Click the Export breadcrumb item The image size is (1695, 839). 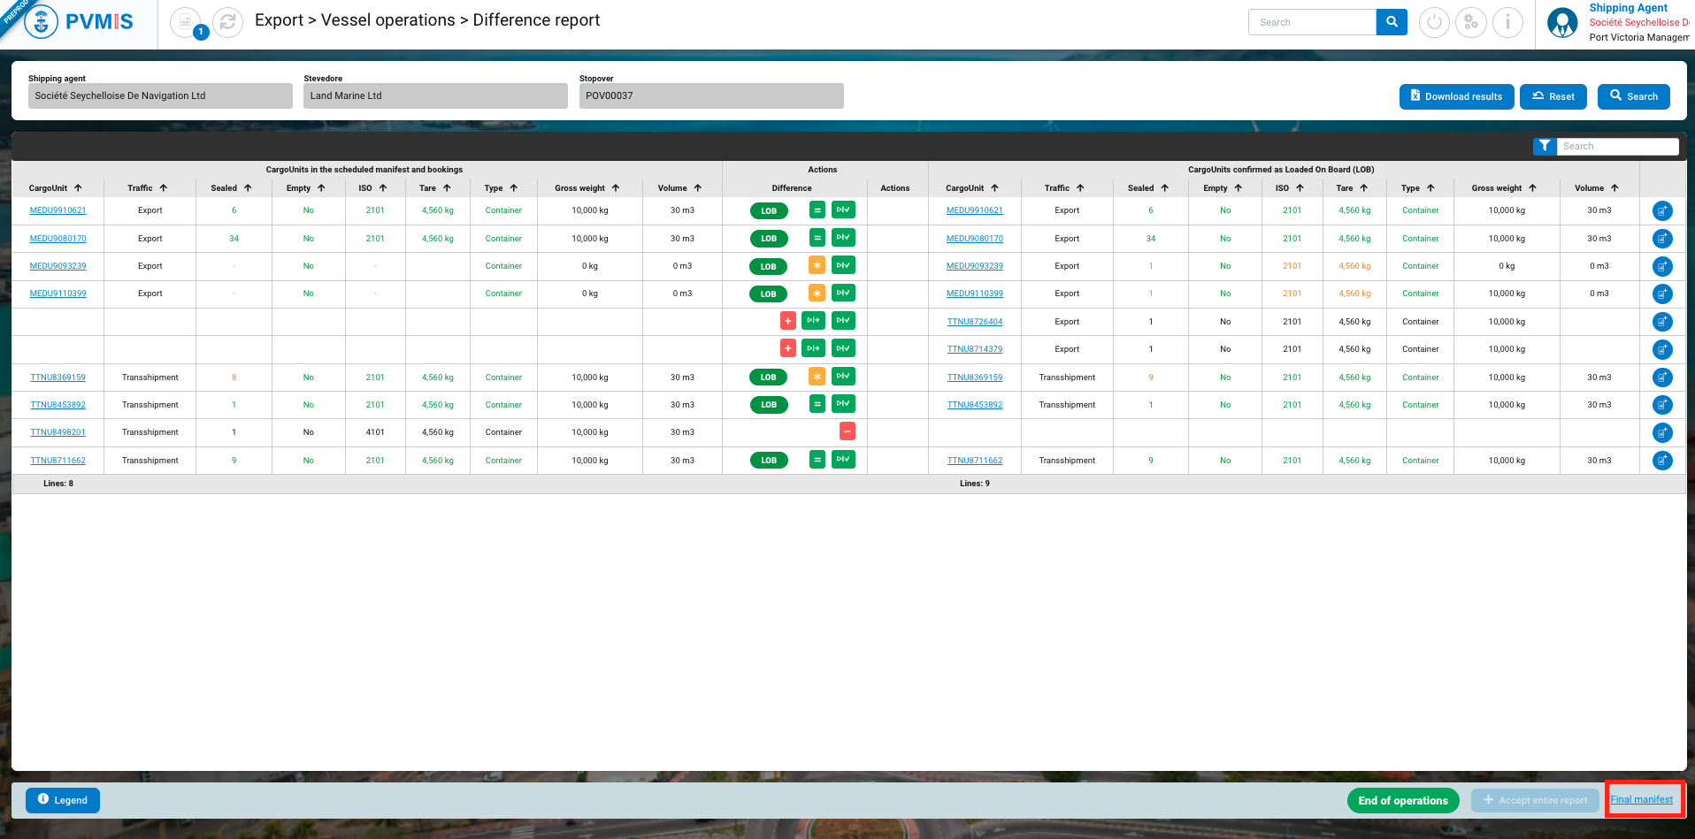tap(279, 20)
